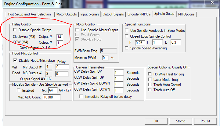Screen dimensions: 220x126
Task: Click the Clockwise (M3) output number field
Action: click(x=60, y=37)
